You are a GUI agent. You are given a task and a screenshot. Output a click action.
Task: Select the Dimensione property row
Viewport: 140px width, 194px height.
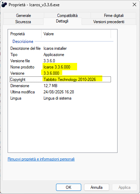pyautogui.click(x=60, y=86)
